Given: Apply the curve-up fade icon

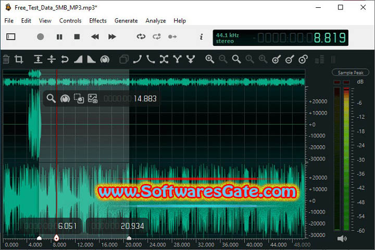Looking at the screenshot, I should tap(137, 59).
